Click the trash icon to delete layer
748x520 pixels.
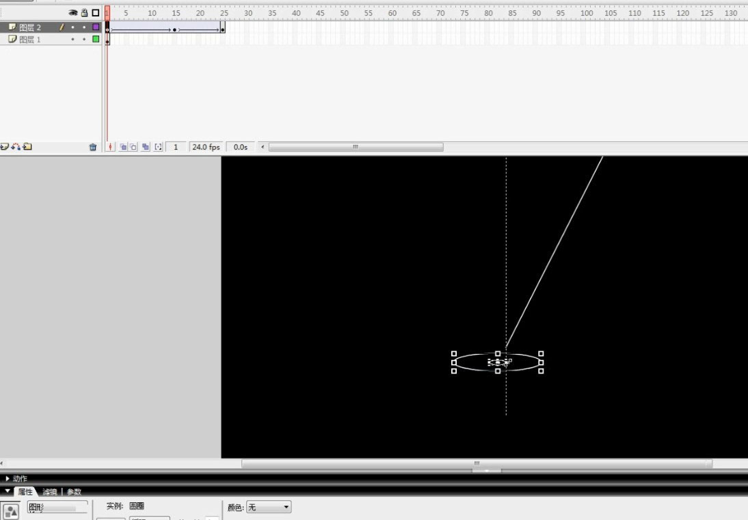[x=93, y=148]
